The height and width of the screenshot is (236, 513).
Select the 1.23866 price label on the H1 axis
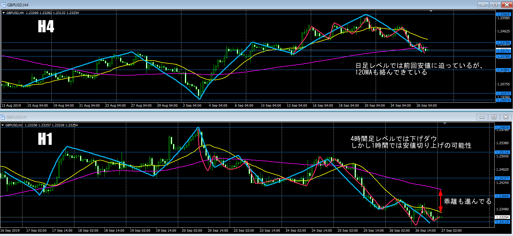click(502, 196)
